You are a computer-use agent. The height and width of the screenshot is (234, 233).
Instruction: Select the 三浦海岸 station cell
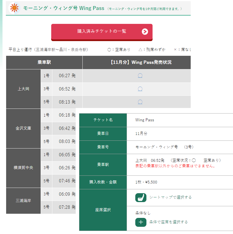(23, 200)
